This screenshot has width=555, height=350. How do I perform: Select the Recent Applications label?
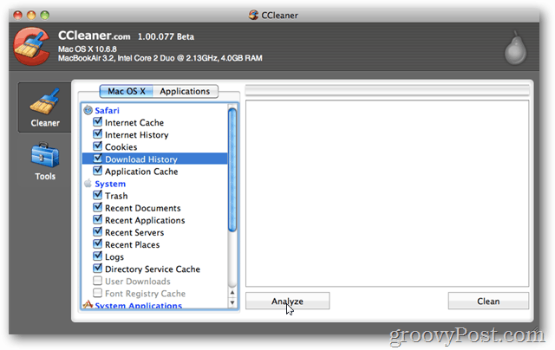[x=145, y=221]
